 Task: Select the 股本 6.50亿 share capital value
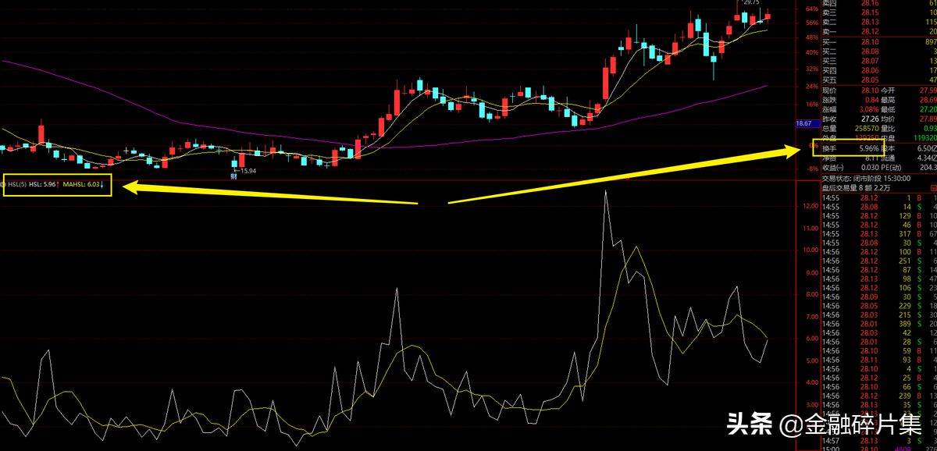point(910,147)
